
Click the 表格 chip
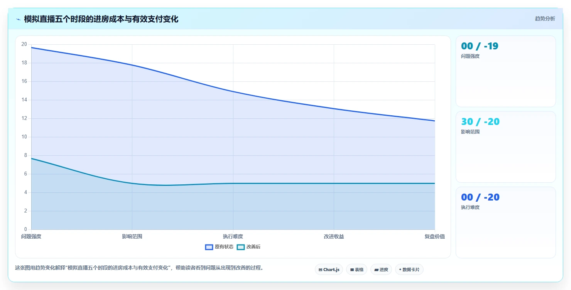[356, 270]
